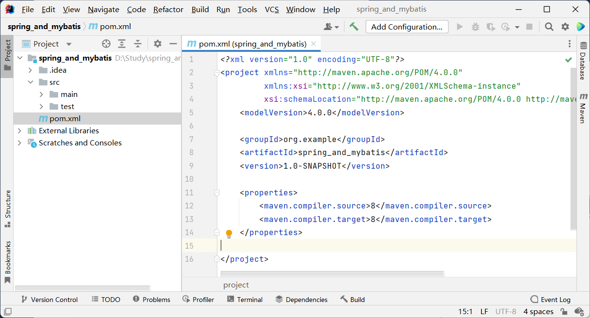Image resolution: width=590 pixels, height=318 pixels.
Task: Collapse the spring_and_mybatis root tree node
Action: tap(20, 58)
